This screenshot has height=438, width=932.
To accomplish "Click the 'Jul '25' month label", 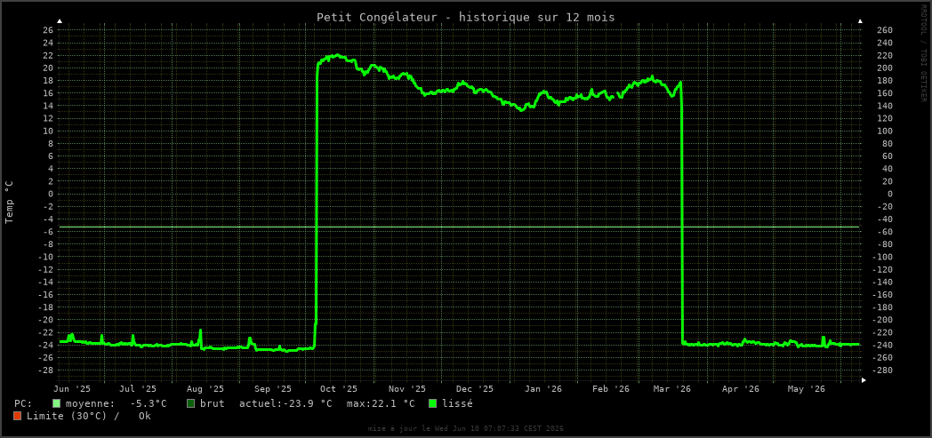I will coord(137,389).
